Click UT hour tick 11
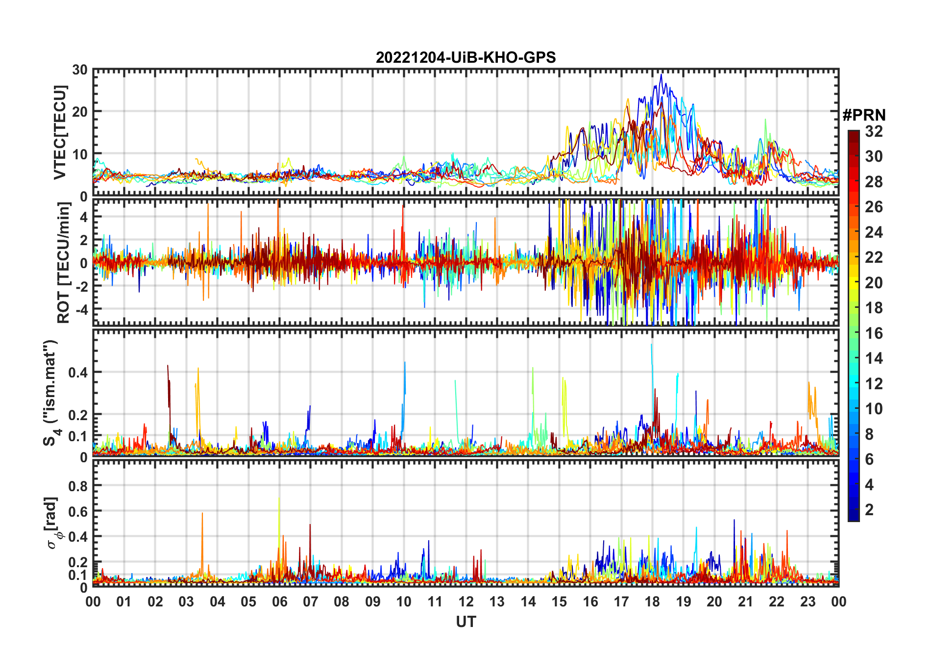The height and width of the screenshot is (652, 932). [x=435, y=602]
